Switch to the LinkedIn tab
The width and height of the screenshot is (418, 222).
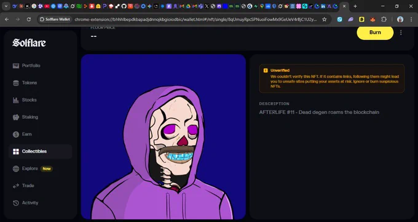pos(323,6)
